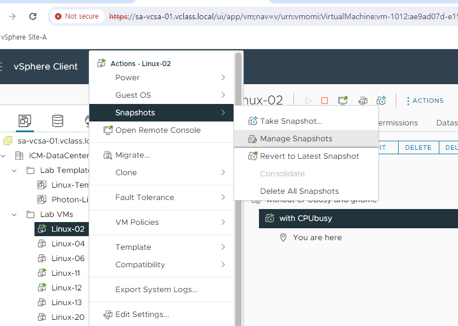Open the VM Policies submenu
Image resolution: width=458 pixels, height=326 pixels.
pos(161,222)
